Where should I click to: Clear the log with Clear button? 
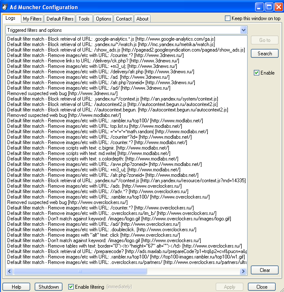(x=265, y=270)
